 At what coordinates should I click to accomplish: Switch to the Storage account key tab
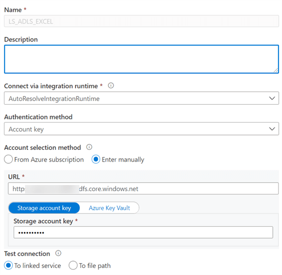pyautogui.click(x=44, y=208)
